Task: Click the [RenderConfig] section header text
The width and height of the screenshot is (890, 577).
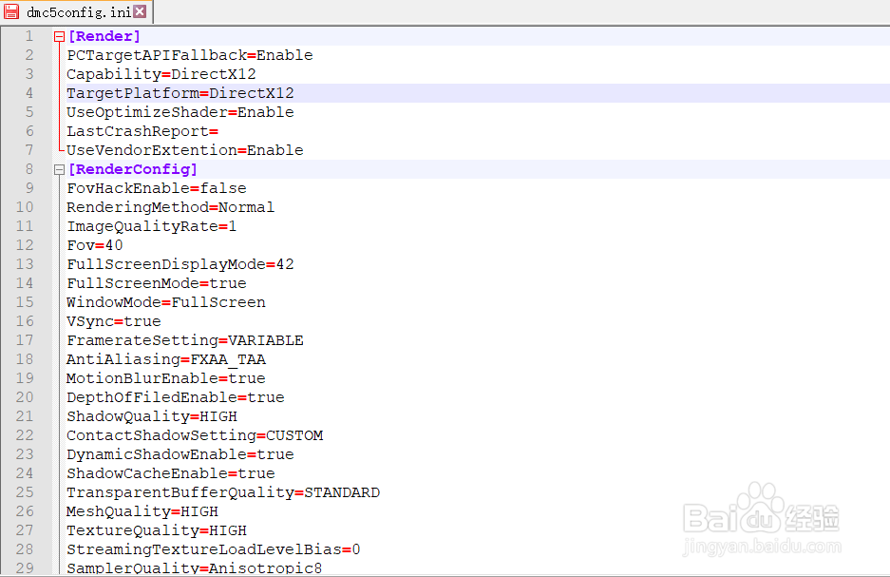Action: [133, 169]
